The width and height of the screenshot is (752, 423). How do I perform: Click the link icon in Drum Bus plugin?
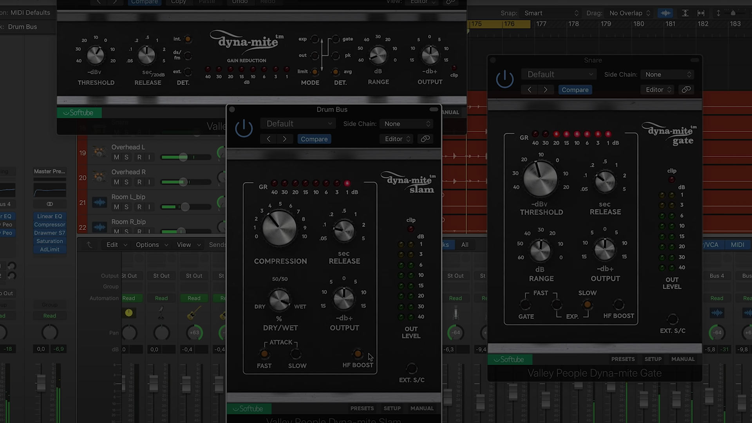tap(425, 139)
